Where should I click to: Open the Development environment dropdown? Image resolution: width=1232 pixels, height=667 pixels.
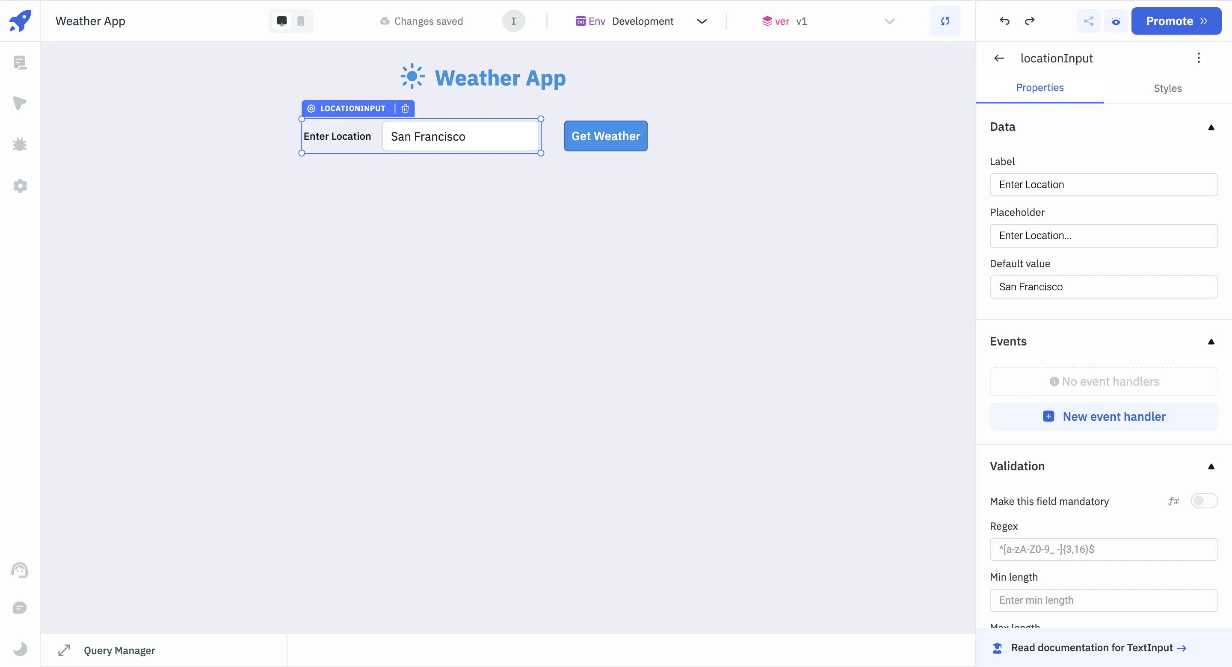pos(702,21)
